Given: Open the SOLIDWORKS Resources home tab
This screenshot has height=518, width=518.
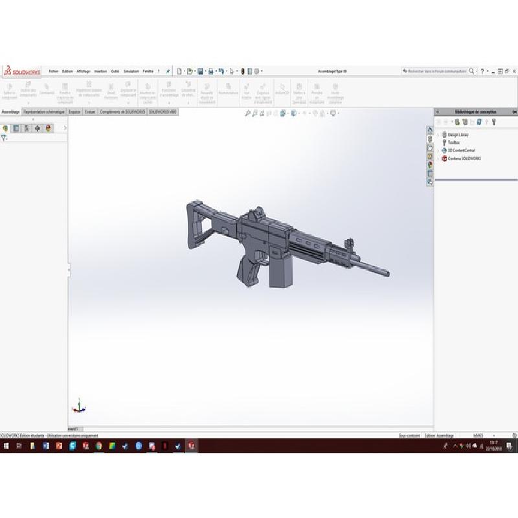Looking at the screenshot, I should (430, 130).
